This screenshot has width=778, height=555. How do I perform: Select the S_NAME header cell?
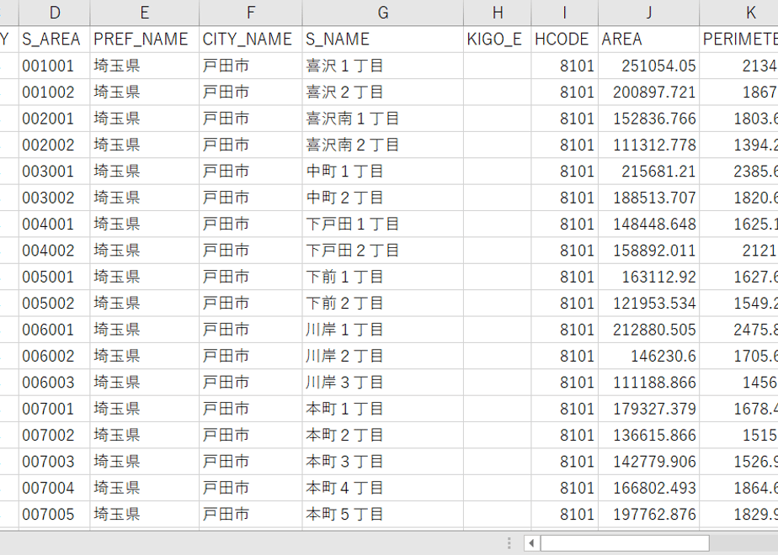[x=382, y=40]
